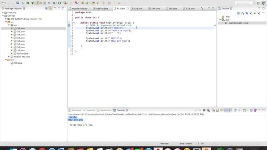Image resolution: width=267 pixels, height=150 pixels.
Task: Open Package Explorer View Menu chevron
Action: 55,8
